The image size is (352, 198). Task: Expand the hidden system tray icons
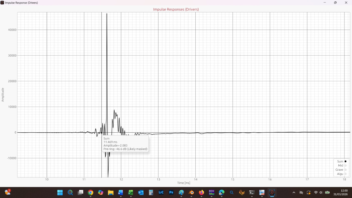[x=294, y=192]
